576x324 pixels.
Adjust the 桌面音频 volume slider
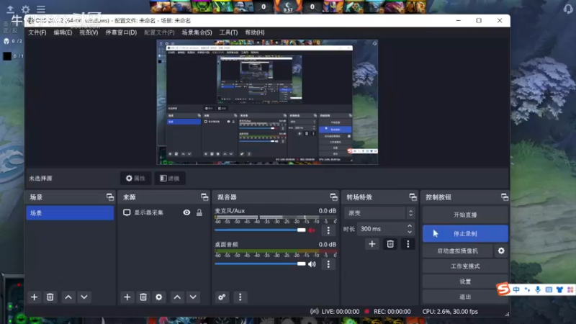(260, 264)
